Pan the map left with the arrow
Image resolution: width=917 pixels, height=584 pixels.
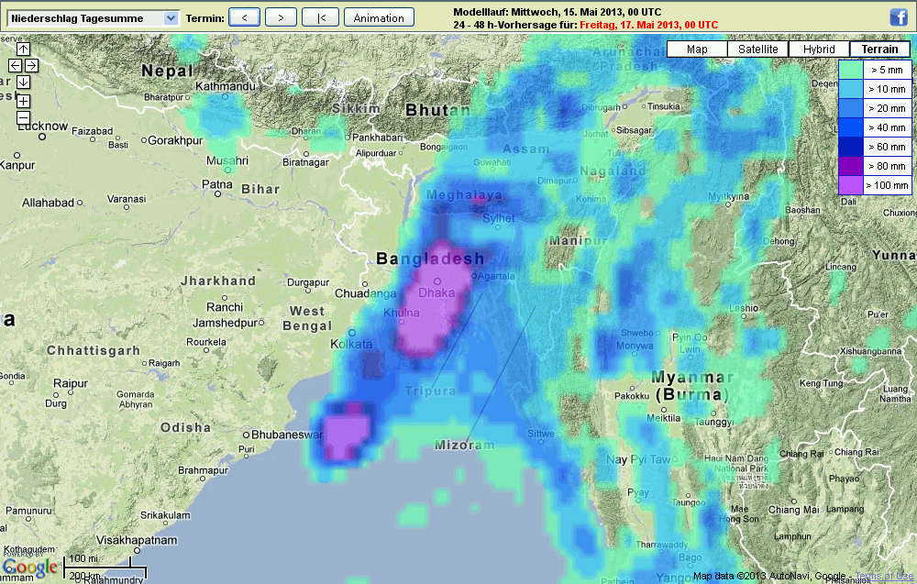click(16, 65)
